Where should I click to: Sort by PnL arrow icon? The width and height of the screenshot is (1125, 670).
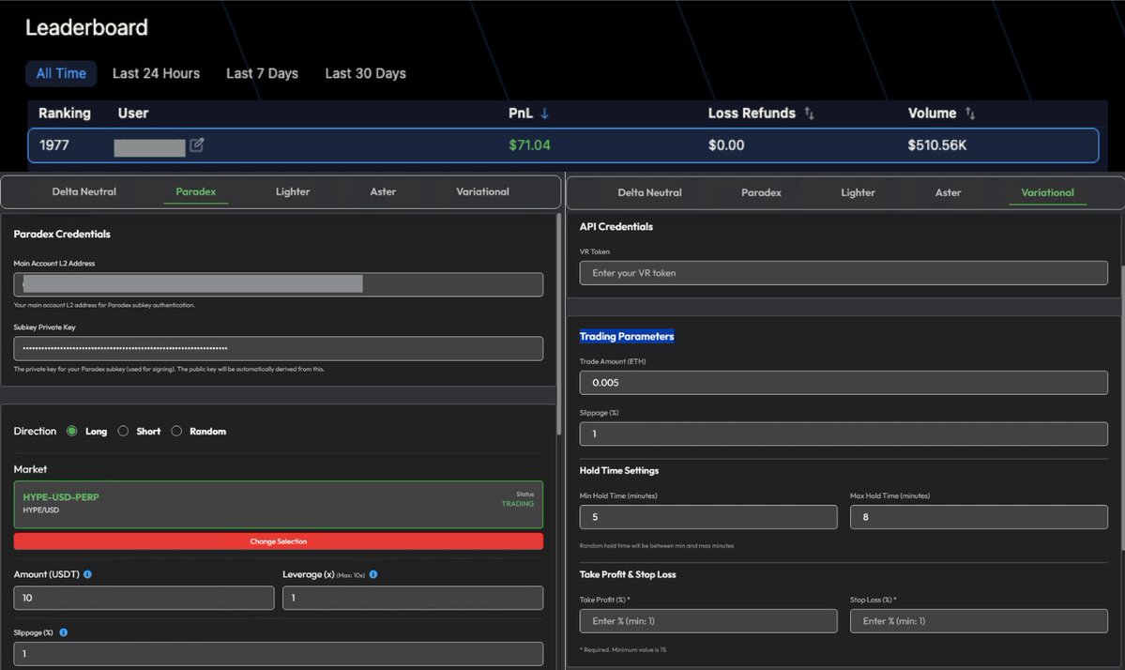tap(544, 114)
